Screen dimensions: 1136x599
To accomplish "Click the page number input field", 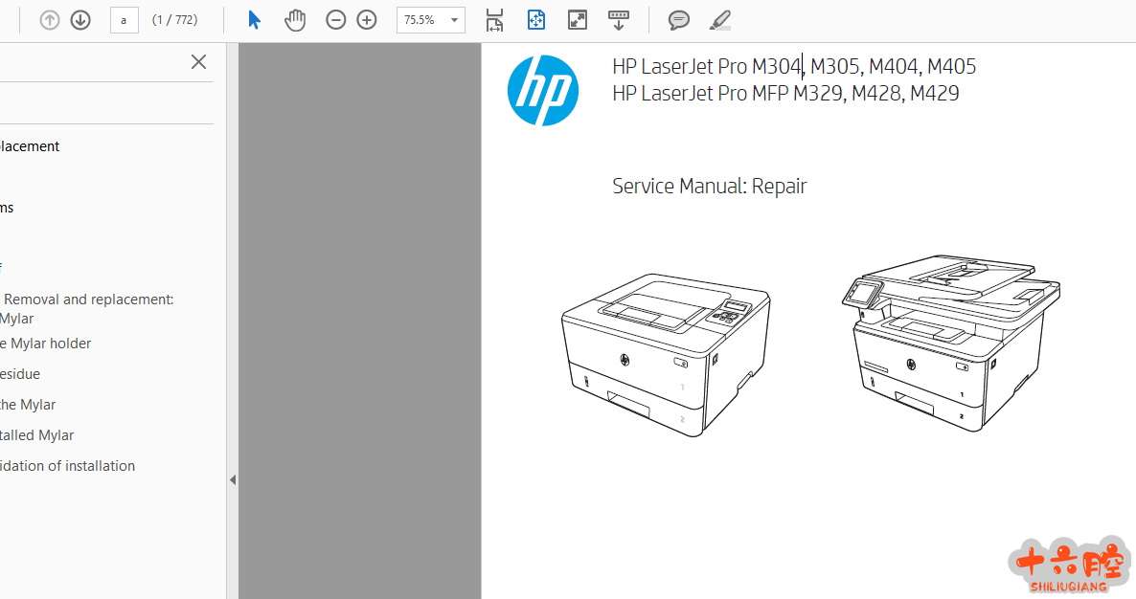I will [x=124, y=20].
